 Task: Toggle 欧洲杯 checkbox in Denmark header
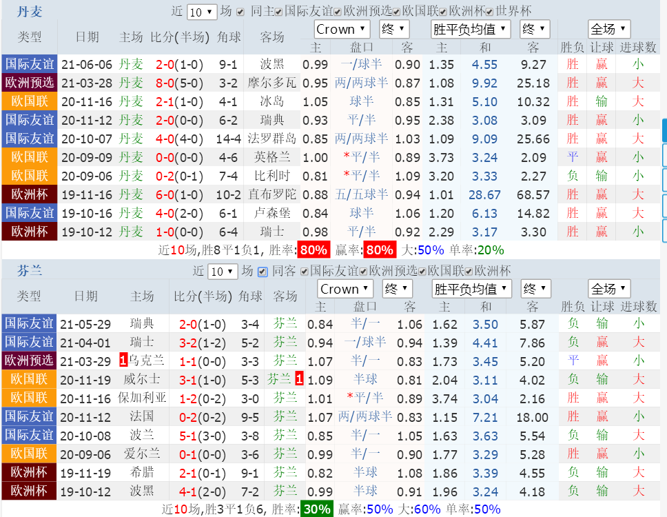point(443,12)
